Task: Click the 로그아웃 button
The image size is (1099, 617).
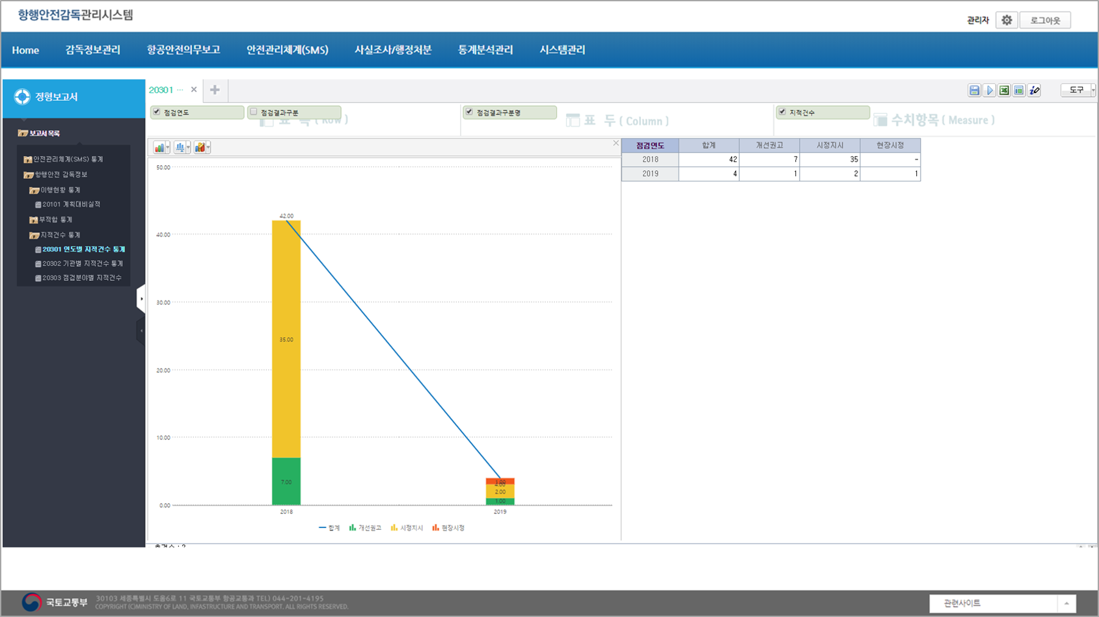Action: [1045, 20]
